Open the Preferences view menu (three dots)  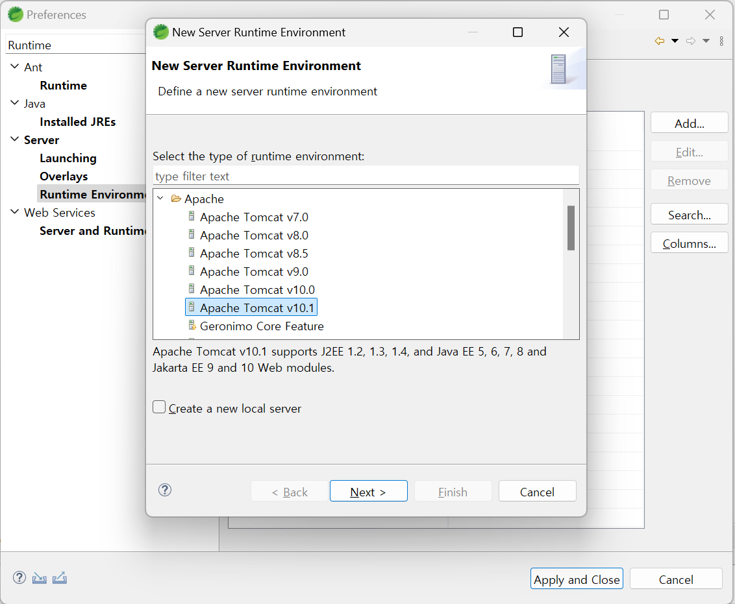point(721,41)
